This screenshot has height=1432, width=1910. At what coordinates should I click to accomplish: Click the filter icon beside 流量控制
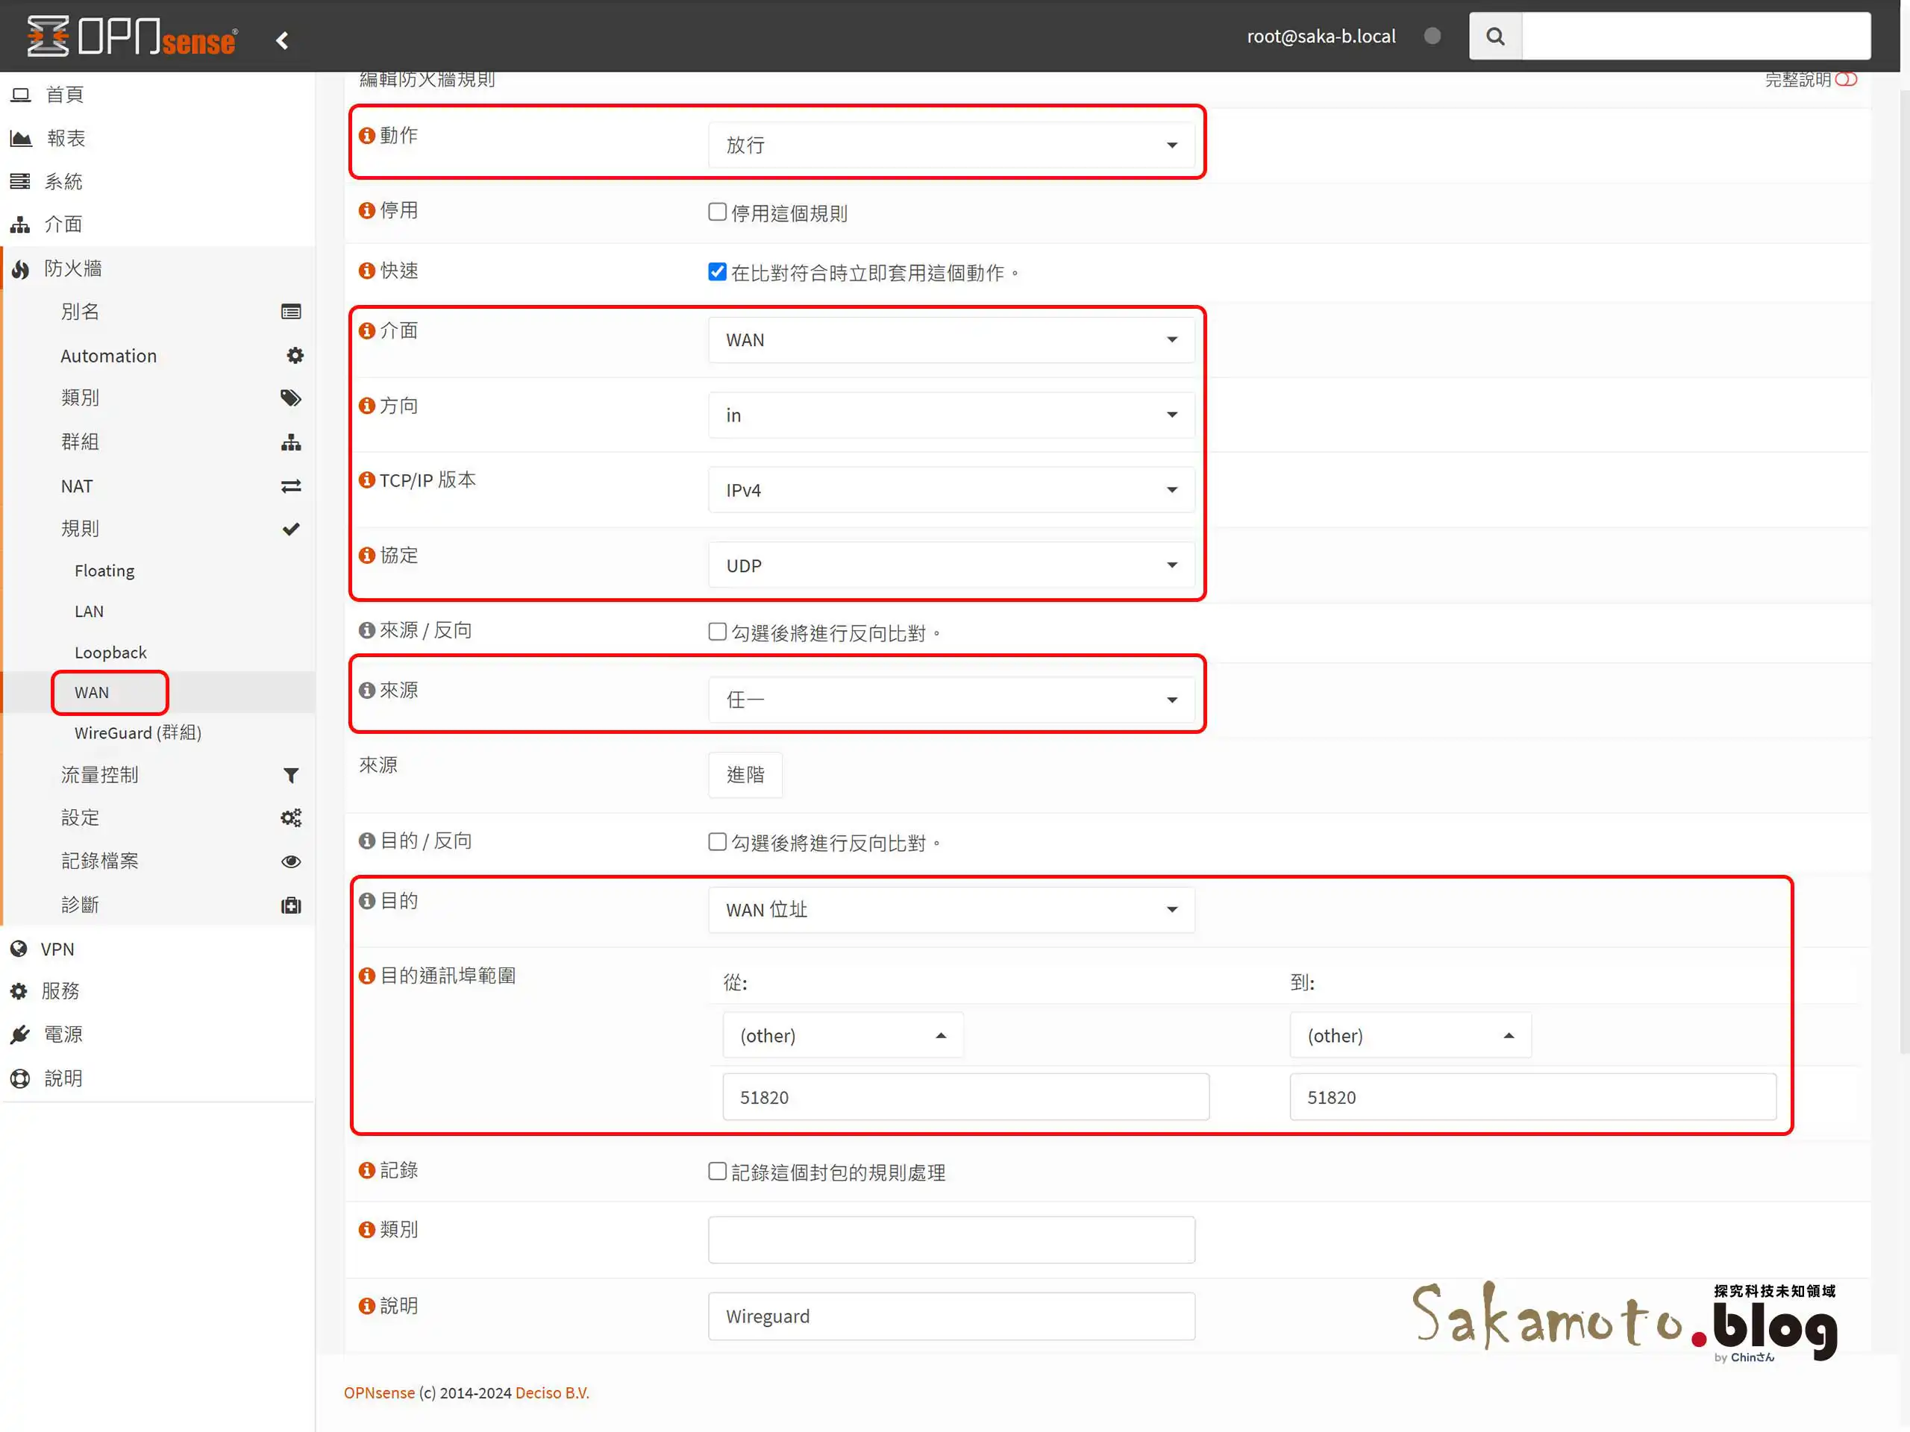coord(291,775)
